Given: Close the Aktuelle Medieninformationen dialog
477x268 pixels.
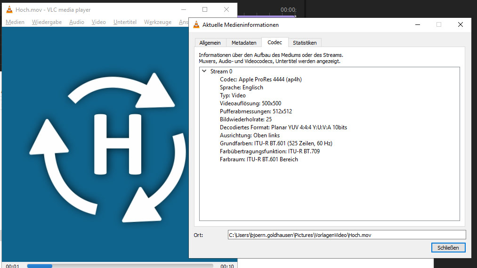Looking at the screenshot, I should click(x=460, y=24).
